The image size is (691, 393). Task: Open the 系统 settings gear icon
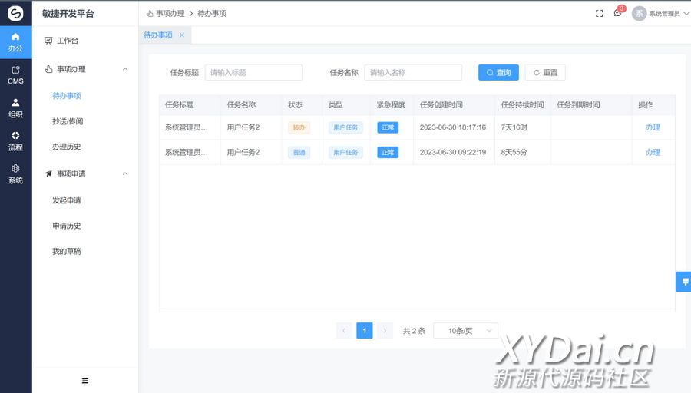coord(15,173)
